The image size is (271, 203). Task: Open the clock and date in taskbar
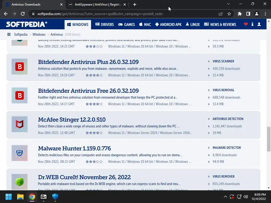click(259, 197)
